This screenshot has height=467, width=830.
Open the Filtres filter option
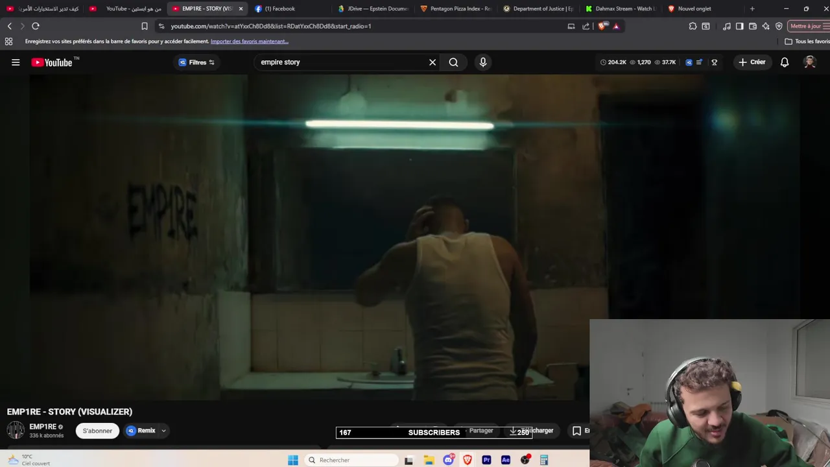point(197,62)
